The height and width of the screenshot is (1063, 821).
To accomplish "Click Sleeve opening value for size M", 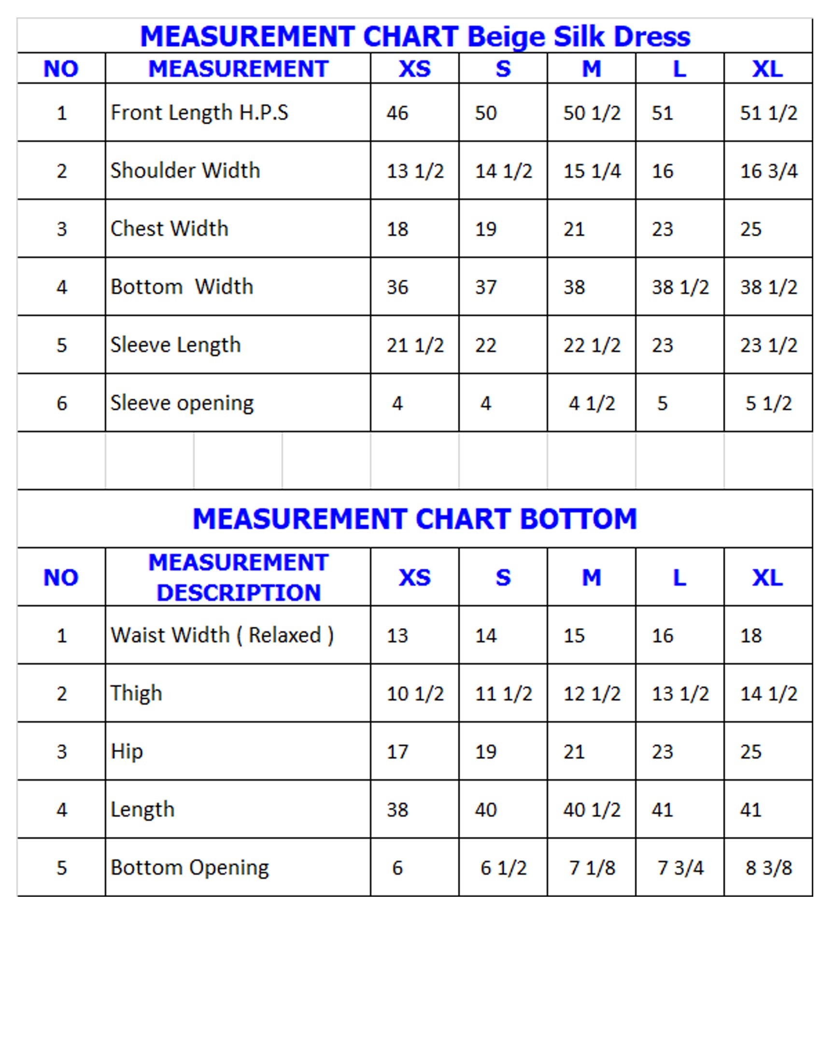I will click(x=592, y=403).
